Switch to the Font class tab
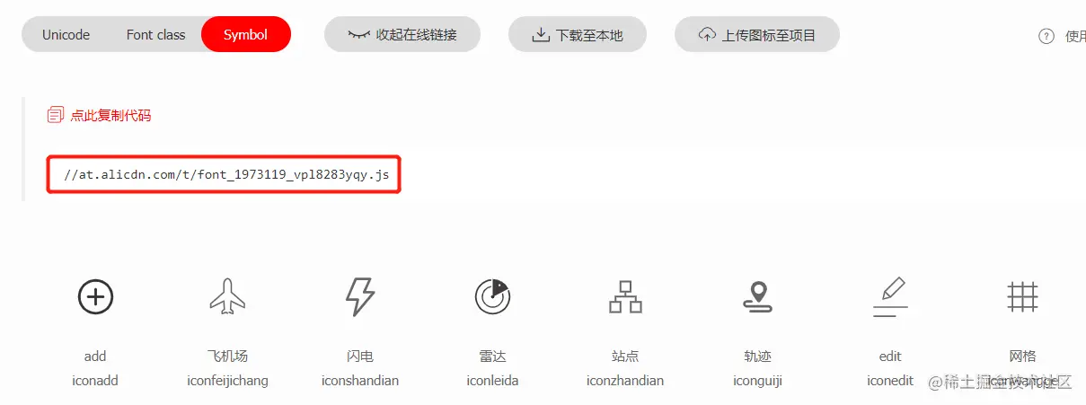Screen dimensions: 1086x405 [155, 35]
